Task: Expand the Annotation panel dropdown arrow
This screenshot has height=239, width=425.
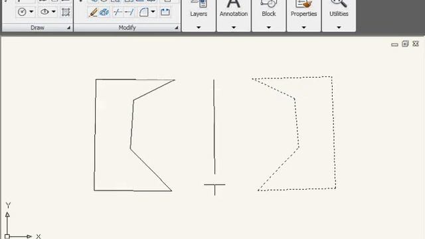Action: coord(234,27)
